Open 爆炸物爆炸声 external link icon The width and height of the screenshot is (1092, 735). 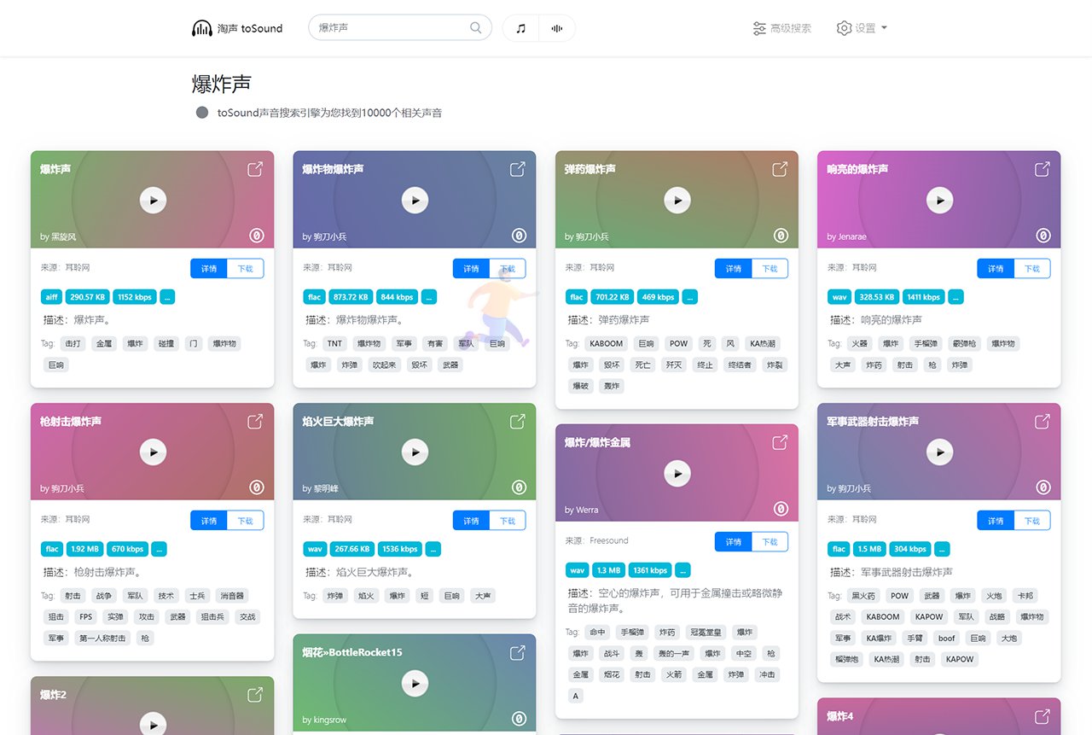point(517,169)
